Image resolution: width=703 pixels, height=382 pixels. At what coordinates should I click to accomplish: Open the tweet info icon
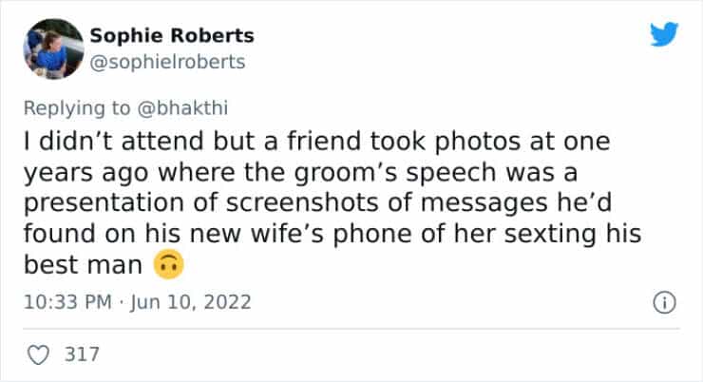click(662, 303)
